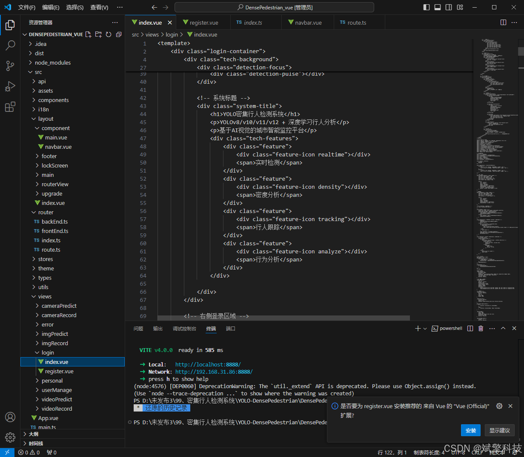Image resolution: width=524 pixels, height=457 pixels.
Task: Open the remote window status button
Action: tap(7, 452)
